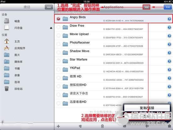Click the 迅雷看看HD folder name
The width and height of the screenshot is (173, 130).
point(78,102)
